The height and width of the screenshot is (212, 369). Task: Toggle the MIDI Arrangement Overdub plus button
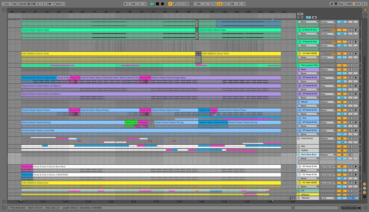click(170, 4)
